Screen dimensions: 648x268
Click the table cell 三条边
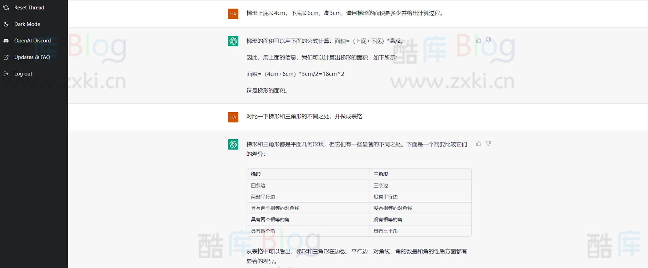420,185
